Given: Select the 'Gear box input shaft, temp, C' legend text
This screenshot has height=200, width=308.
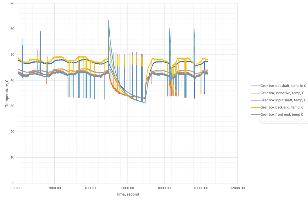Looking at the screenshot, I should pos(283,100).
